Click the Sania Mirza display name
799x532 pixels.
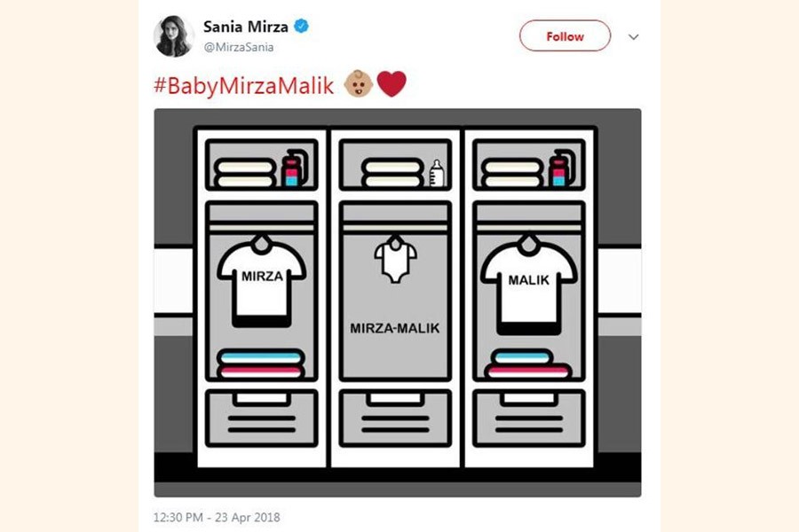pyautogui.click(x=246, y=27)
